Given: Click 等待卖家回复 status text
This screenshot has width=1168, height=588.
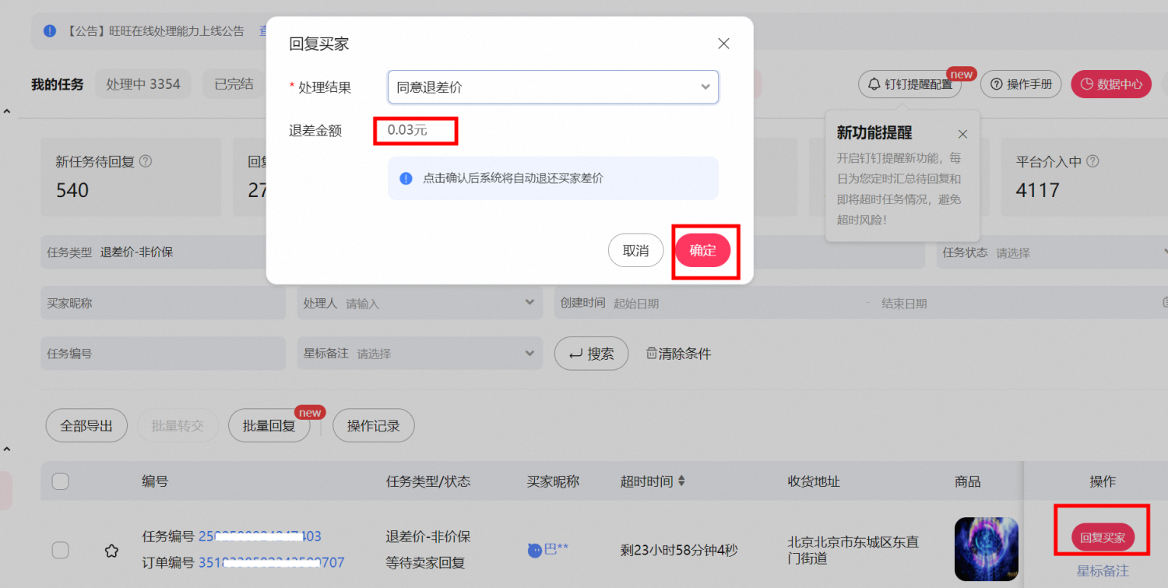Looking at the screenshot, I should point(425,562).
